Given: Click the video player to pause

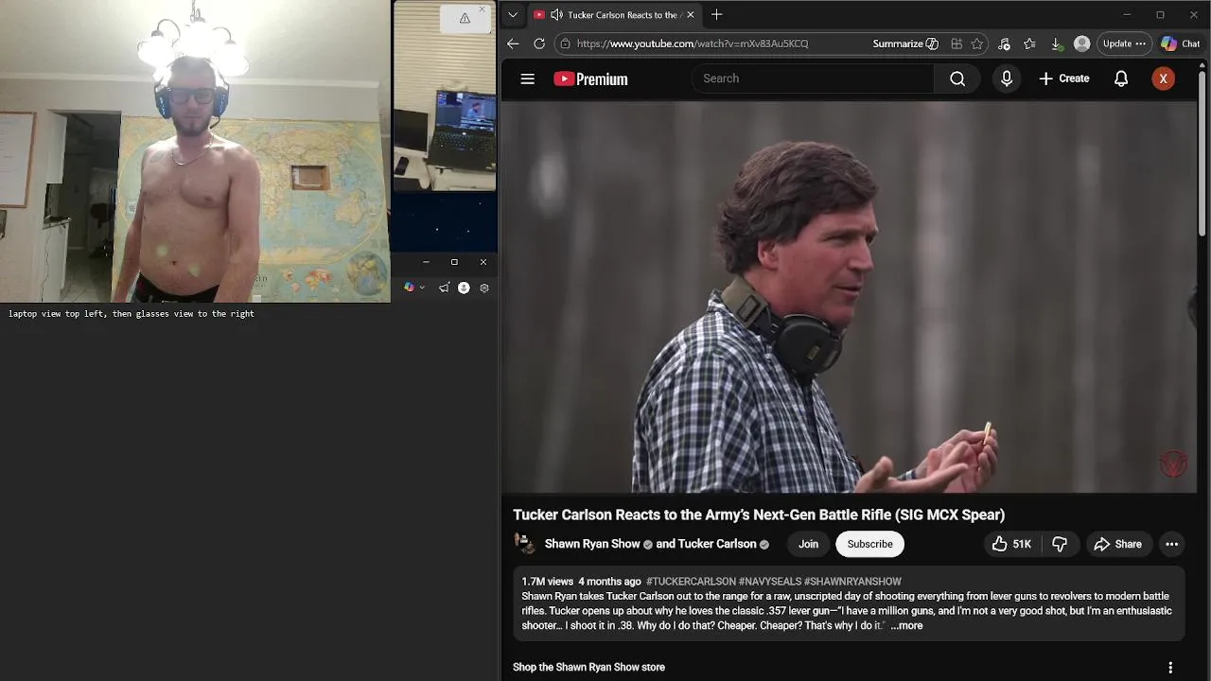Looking at the screenshot, I should [x=849, y=297].
